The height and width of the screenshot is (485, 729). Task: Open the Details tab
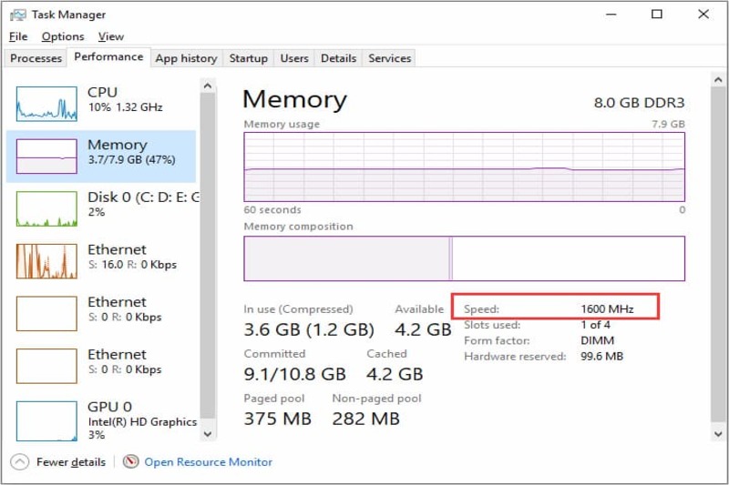click(x=338, y=58)
